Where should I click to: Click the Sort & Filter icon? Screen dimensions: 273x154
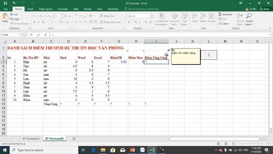point(240,16)
